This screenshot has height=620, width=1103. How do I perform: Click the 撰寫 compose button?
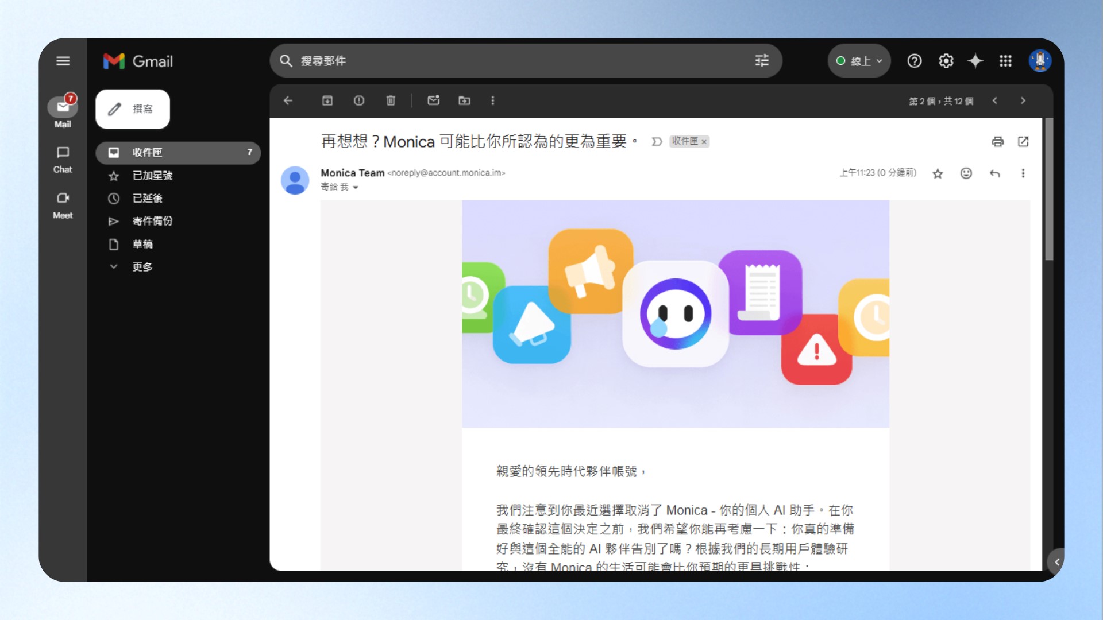coord(133,109)
